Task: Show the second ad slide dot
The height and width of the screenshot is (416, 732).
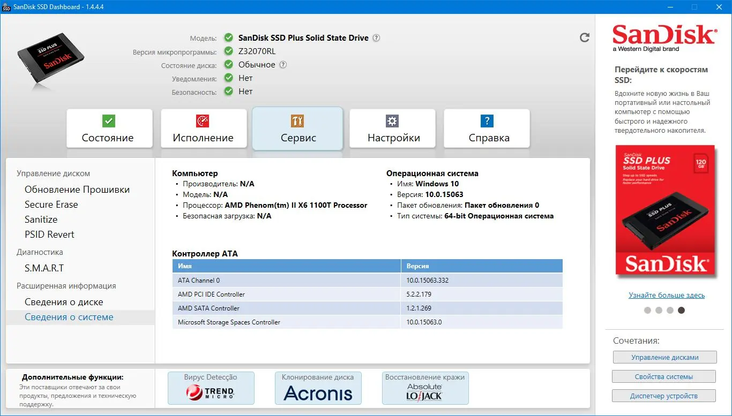Action: coord(659,310)
